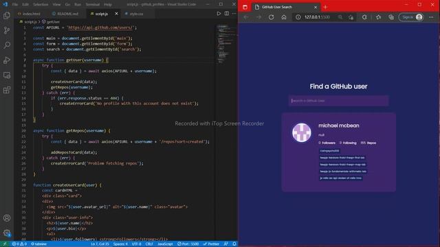Run the code using editor play button
This screenshot has height=247, width=440.
click(219, 14)
